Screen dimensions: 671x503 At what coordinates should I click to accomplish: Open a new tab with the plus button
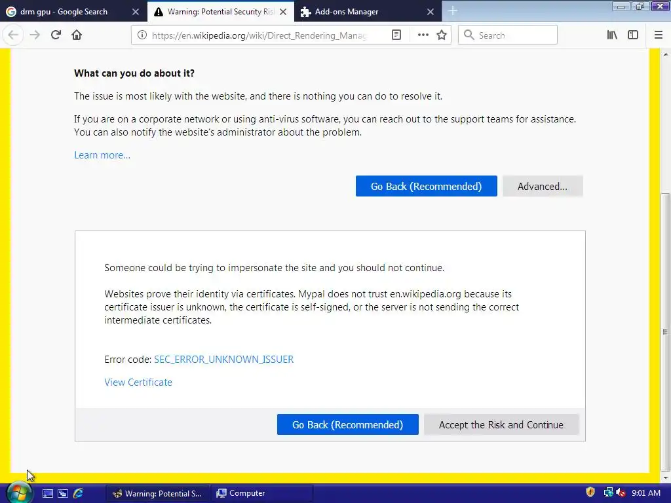click(x=453, y=11)
